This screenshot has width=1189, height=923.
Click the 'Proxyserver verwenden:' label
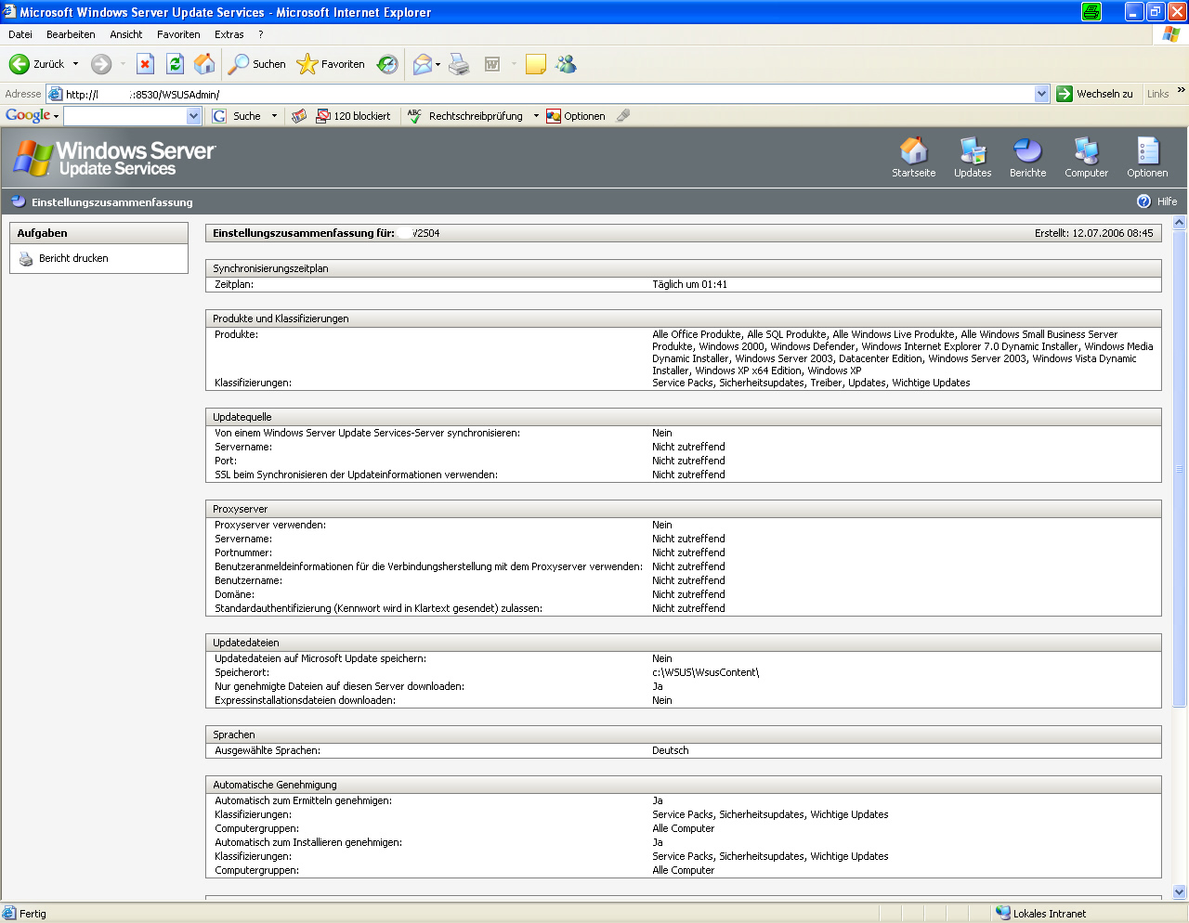click(270, 525)
